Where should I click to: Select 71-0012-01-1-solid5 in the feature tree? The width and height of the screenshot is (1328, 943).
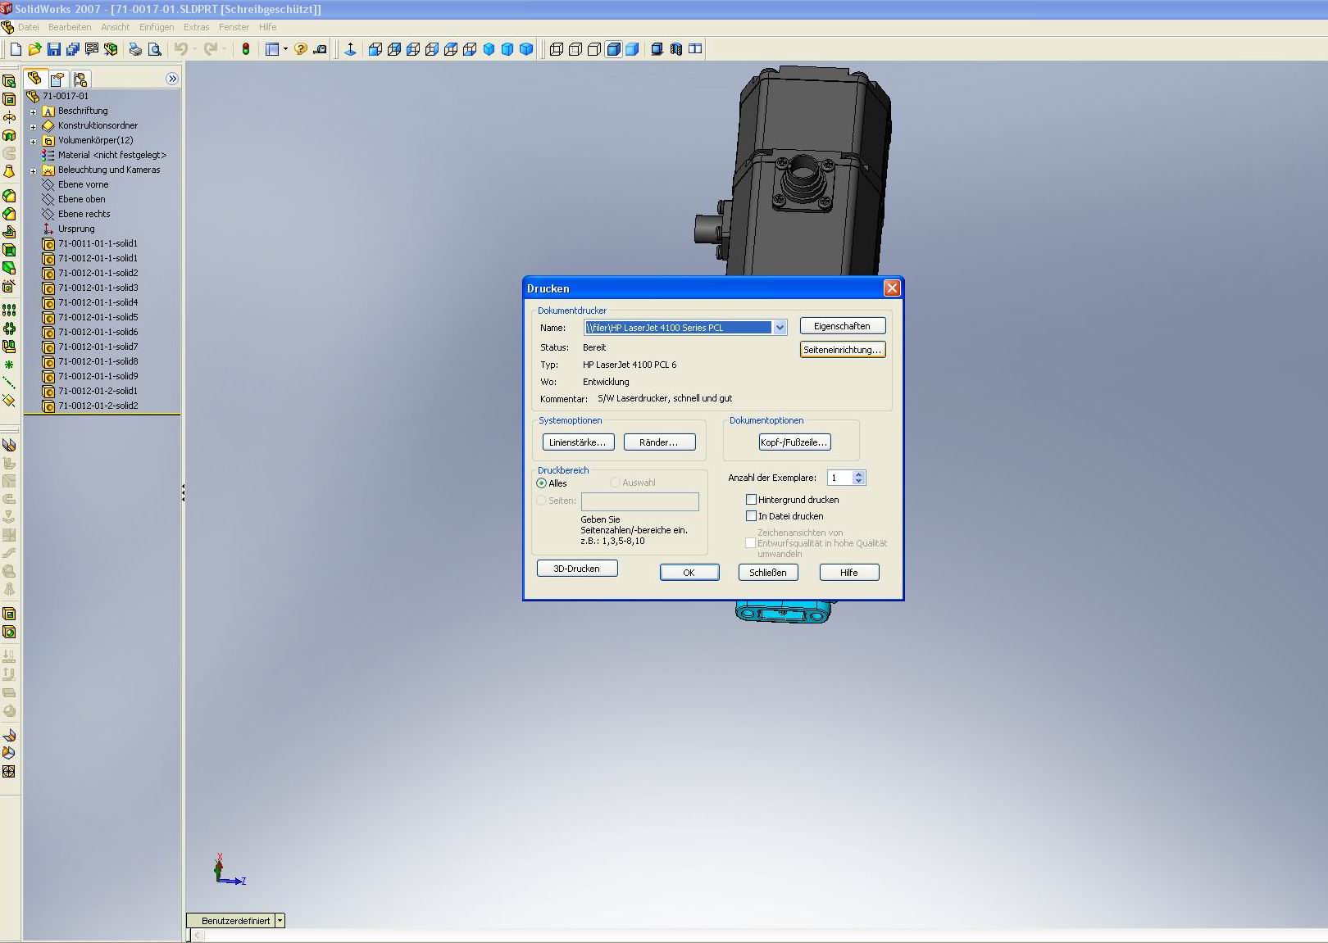click(98, 317)
